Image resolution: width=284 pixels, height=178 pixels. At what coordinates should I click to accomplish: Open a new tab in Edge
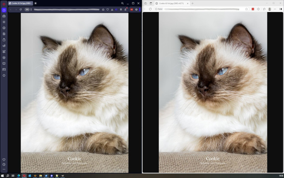192,3
